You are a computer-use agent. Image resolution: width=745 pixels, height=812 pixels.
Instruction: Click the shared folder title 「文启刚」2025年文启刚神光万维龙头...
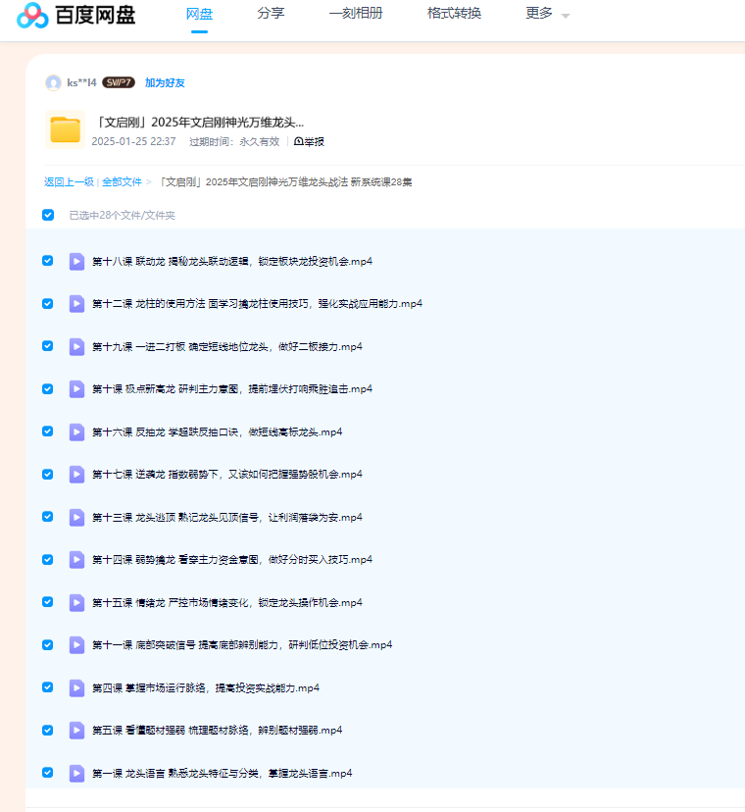198,123
